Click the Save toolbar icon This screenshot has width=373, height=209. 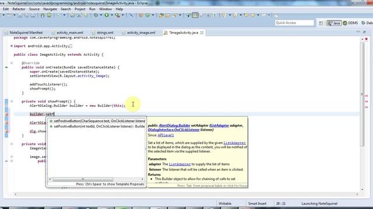(20, 16)
